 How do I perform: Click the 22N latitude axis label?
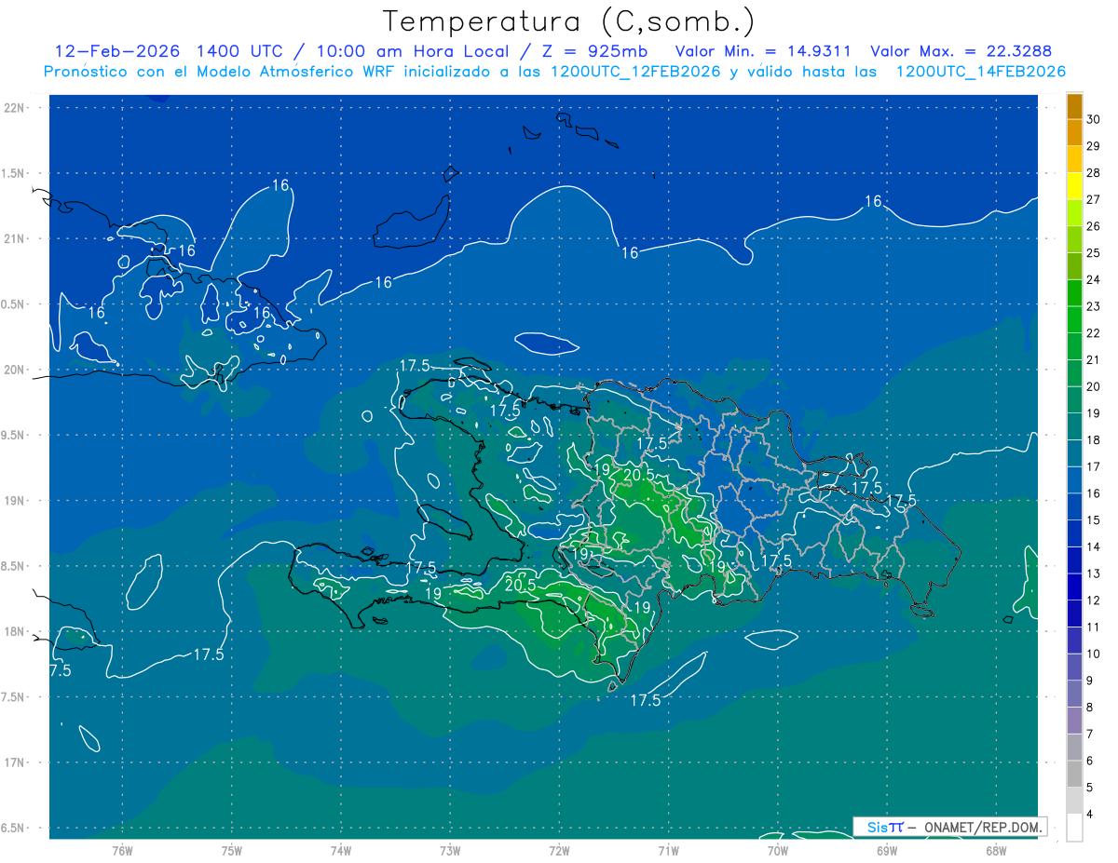16,107
